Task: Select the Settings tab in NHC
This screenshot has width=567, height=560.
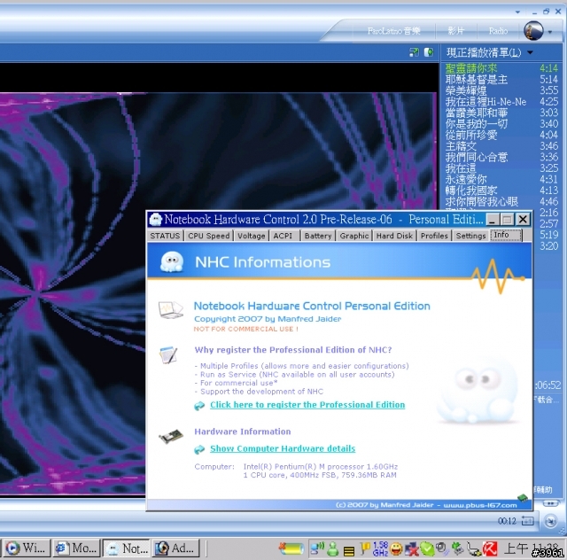Action: [470, 236]
